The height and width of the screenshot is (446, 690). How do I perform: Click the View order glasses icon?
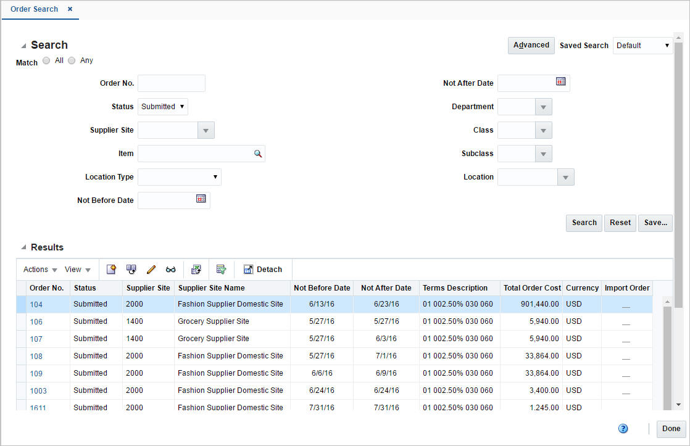tap(171, 269)
